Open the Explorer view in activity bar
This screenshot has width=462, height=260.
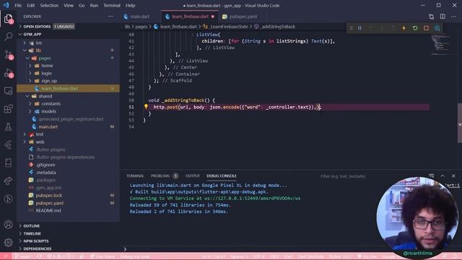click(8, 19)
